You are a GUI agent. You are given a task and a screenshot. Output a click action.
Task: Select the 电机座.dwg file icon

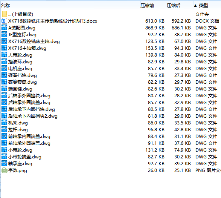4,68
